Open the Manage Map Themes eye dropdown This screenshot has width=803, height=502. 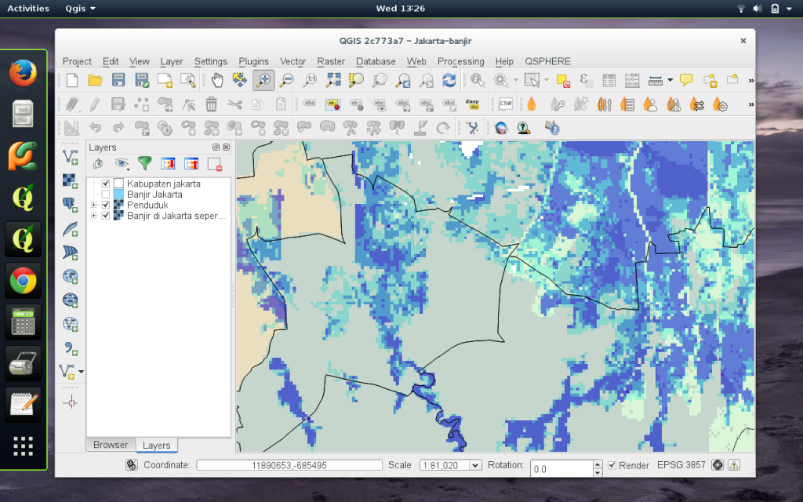[x=123, y=164]
